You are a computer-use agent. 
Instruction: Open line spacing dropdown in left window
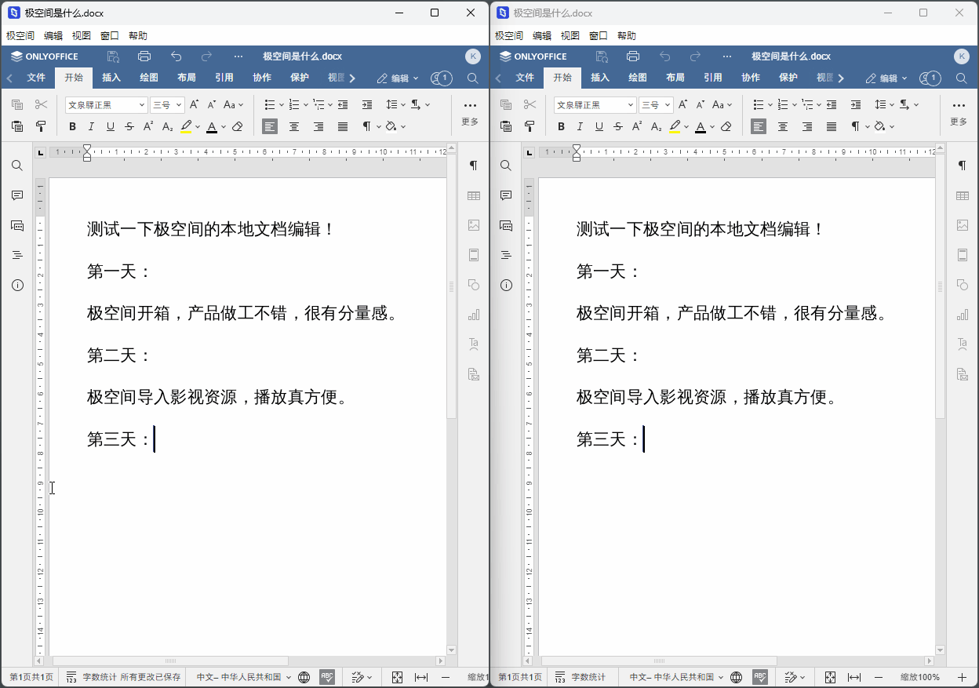pyautogui.click(x=396, y=104)
